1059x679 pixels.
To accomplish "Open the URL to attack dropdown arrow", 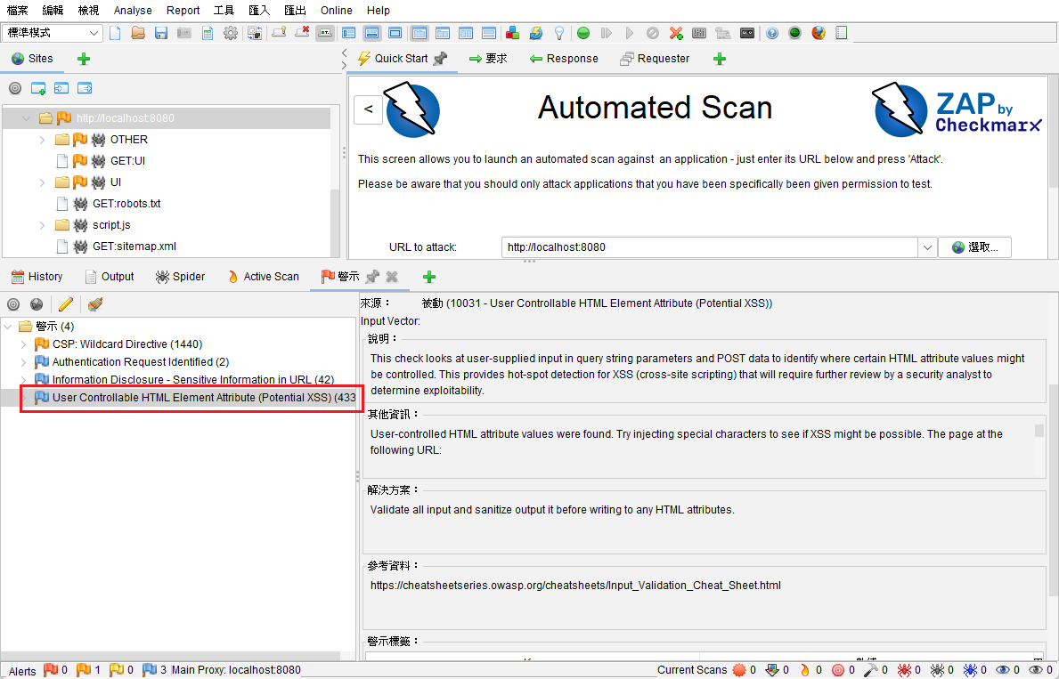I will 927,247.
